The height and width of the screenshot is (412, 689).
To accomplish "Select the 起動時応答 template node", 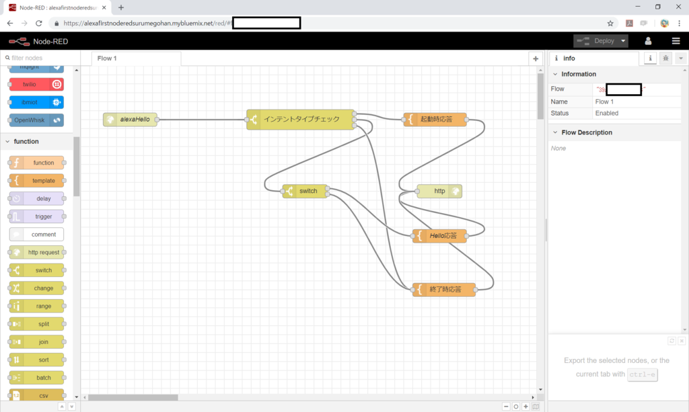I will point(435,120).
